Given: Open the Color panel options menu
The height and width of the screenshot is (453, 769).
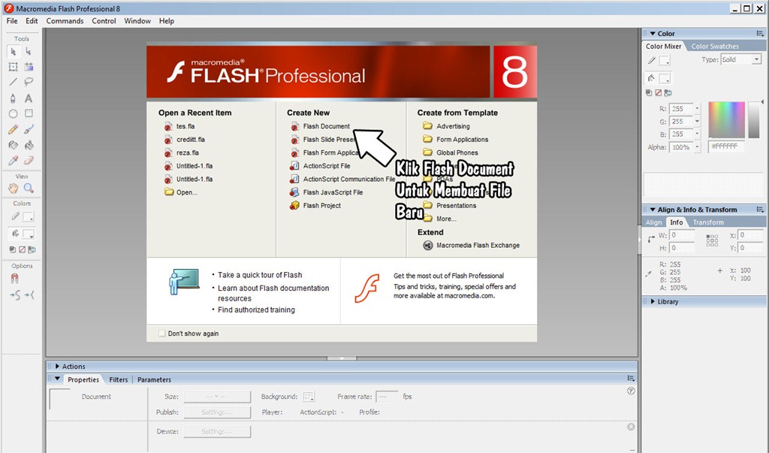Looking at the screenshot, I should (760, 33).
